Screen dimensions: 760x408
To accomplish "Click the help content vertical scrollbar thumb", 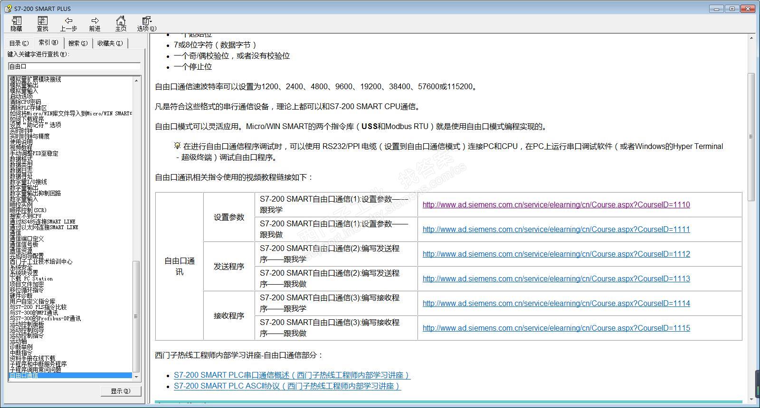I will pos(751,137).
